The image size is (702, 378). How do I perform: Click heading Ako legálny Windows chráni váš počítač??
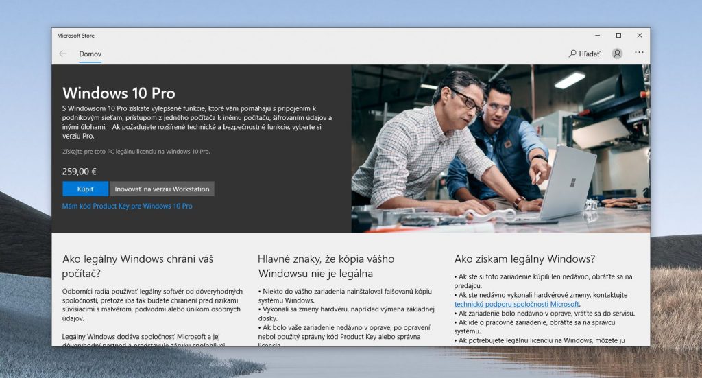138,266
